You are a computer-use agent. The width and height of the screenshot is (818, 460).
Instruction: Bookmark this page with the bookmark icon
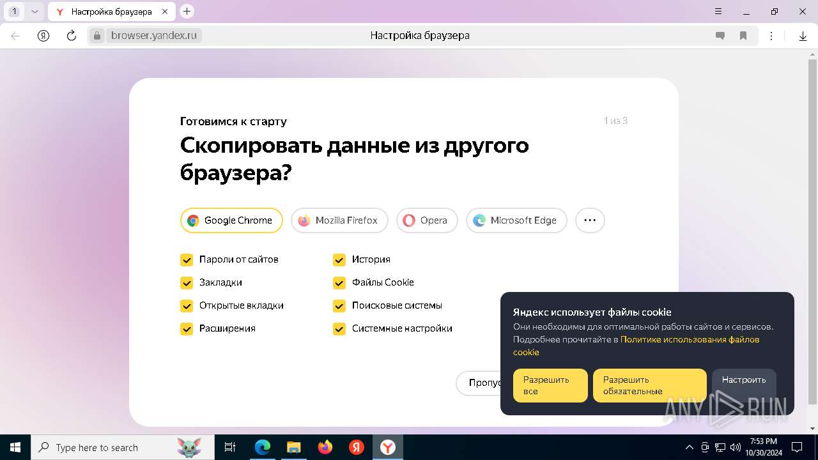tap(743, 36)
